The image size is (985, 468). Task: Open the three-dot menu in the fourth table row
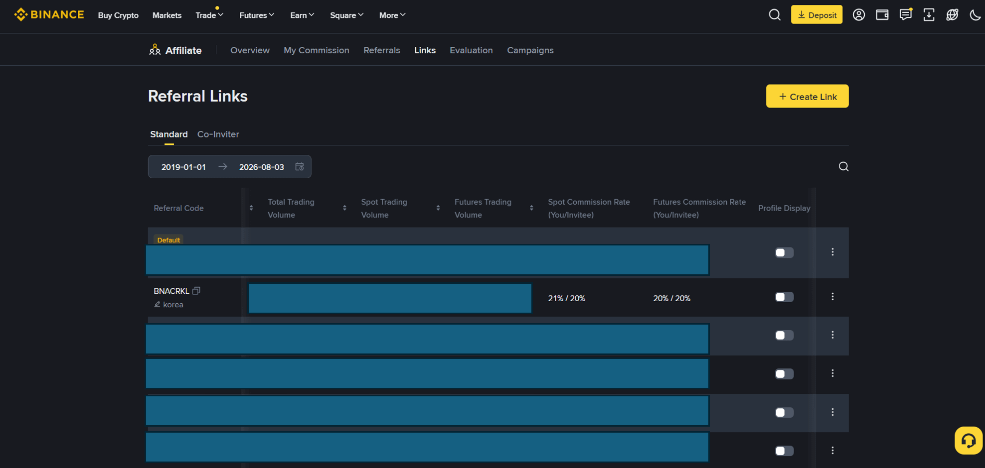832,373
